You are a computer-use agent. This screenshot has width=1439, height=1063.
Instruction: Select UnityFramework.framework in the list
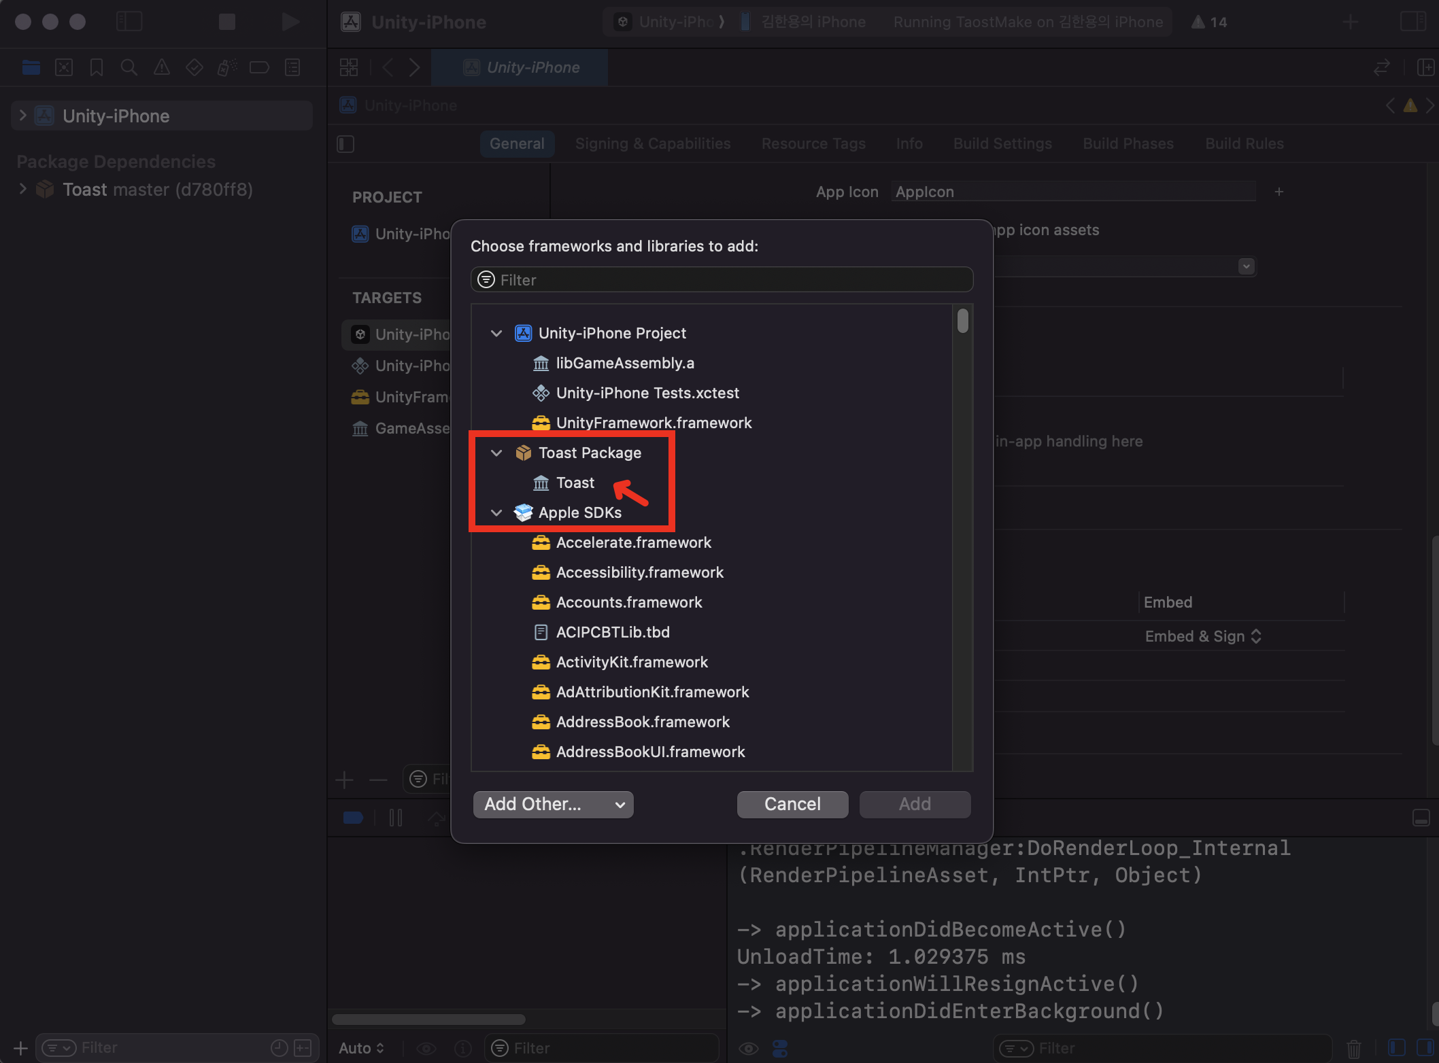[711, 423]
